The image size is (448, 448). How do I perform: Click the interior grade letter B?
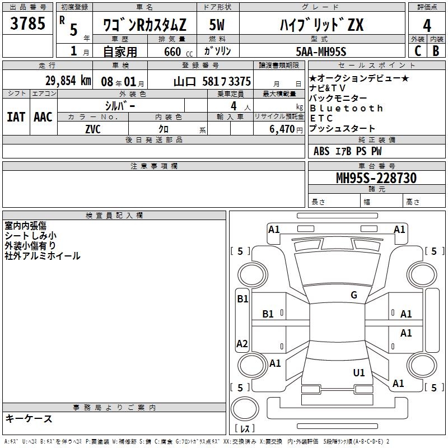[x=436, y=51]
